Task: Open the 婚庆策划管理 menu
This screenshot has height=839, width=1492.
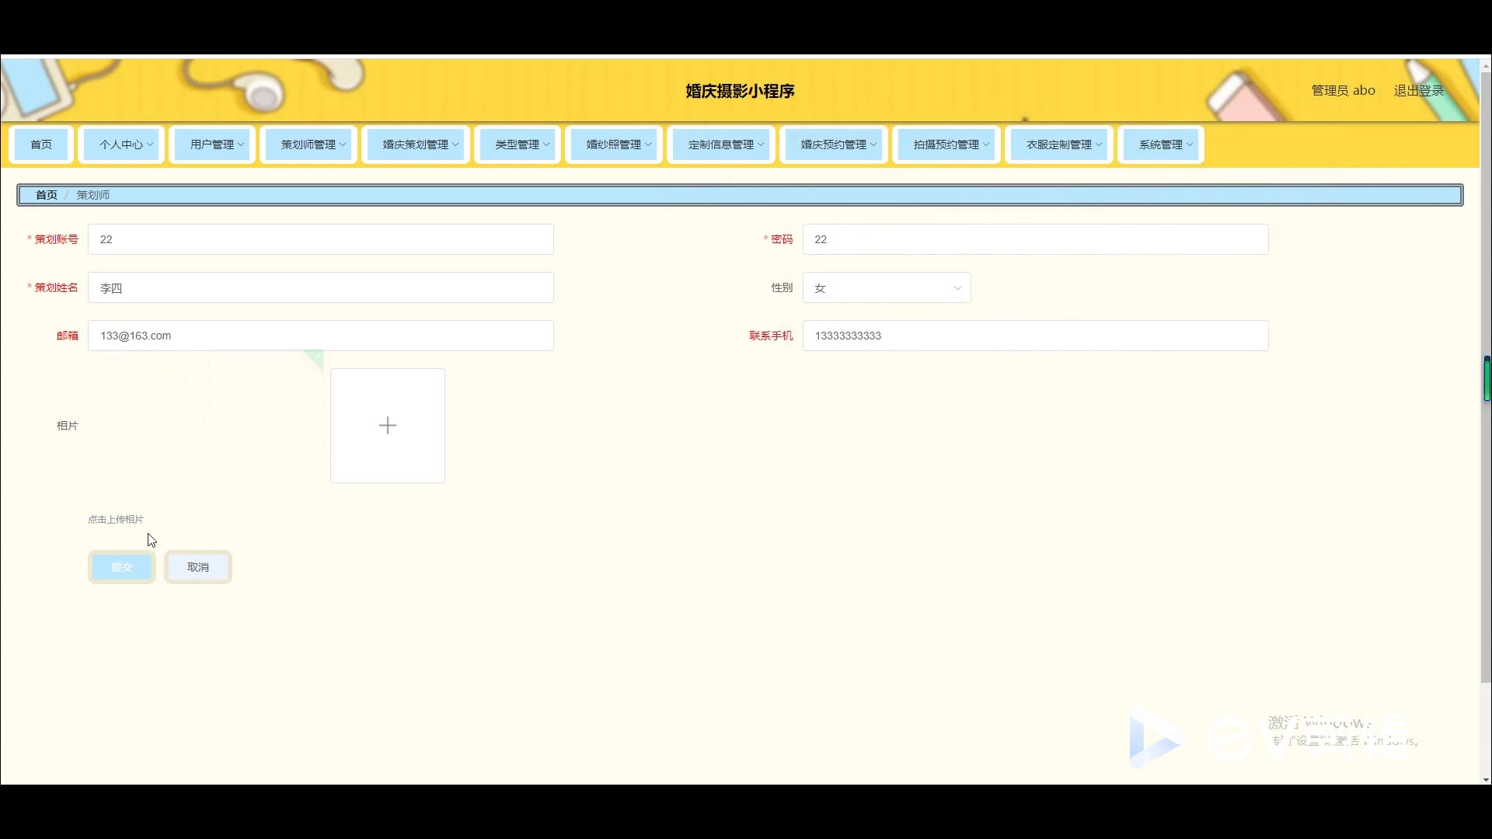Action: pyautogui.click(x=416, y=144)
